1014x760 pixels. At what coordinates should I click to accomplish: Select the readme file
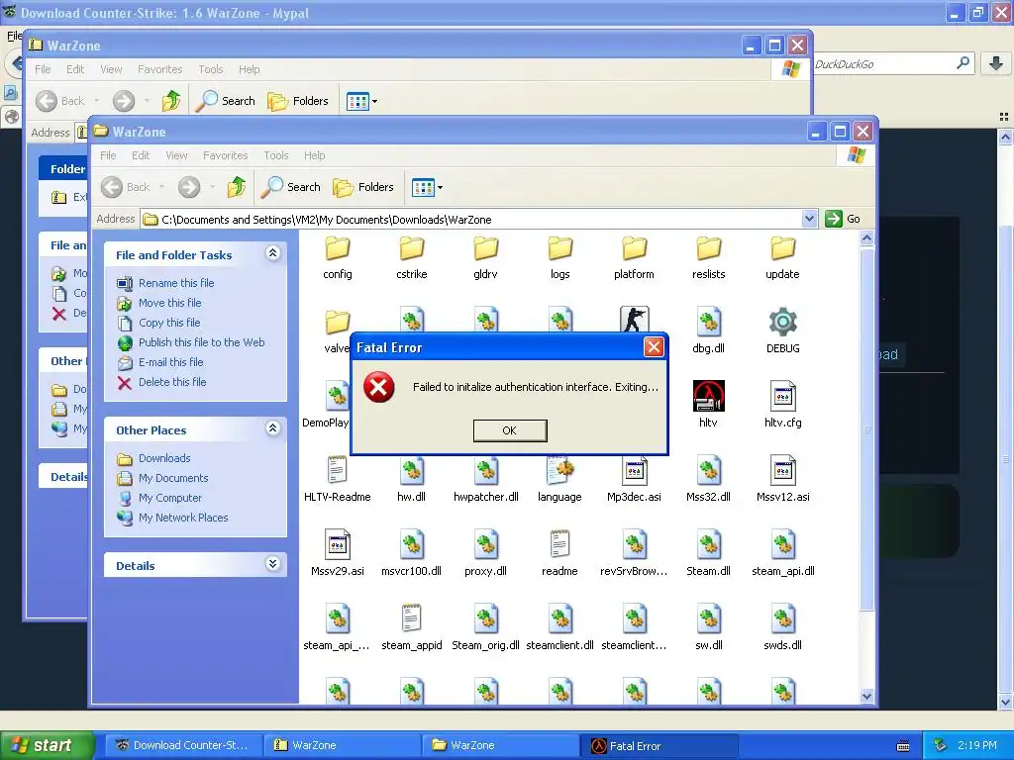[560, 553]
